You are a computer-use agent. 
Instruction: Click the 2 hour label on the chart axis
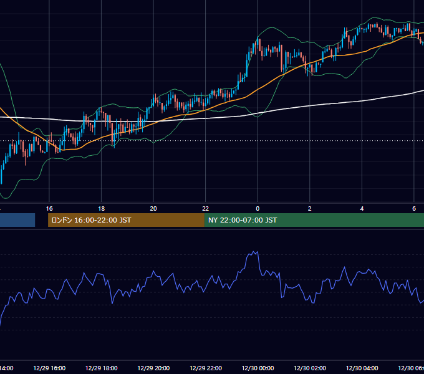click(310, 209)
